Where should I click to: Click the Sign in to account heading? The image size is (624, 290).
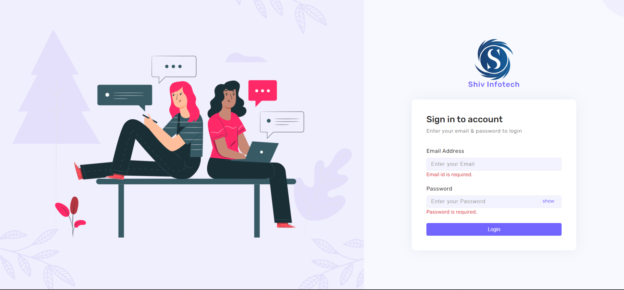464,119
